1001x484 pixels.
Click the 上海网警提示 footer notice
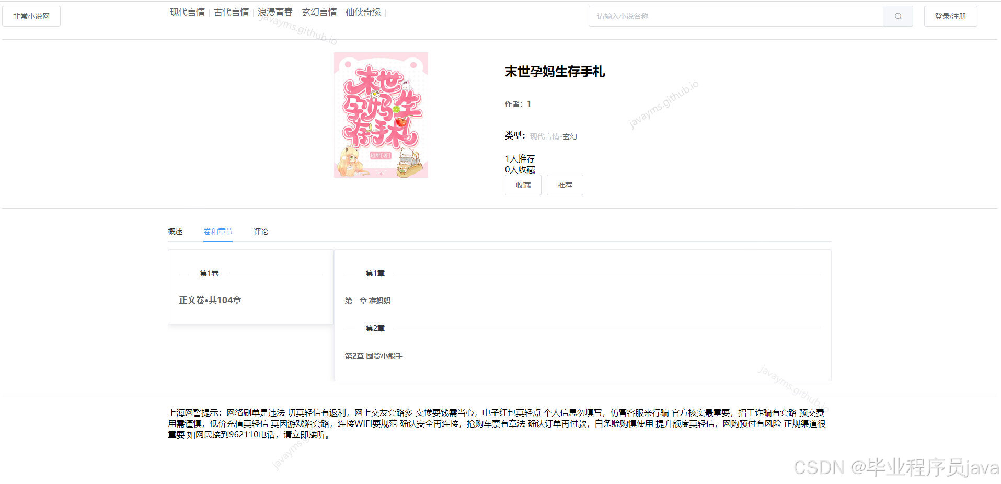tap(497, 423)
